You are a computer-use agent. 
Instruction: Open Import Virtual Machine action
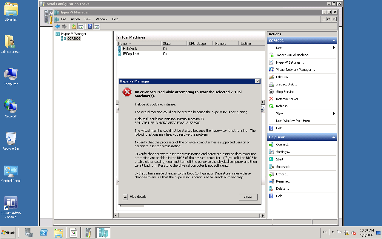(294, 55)
